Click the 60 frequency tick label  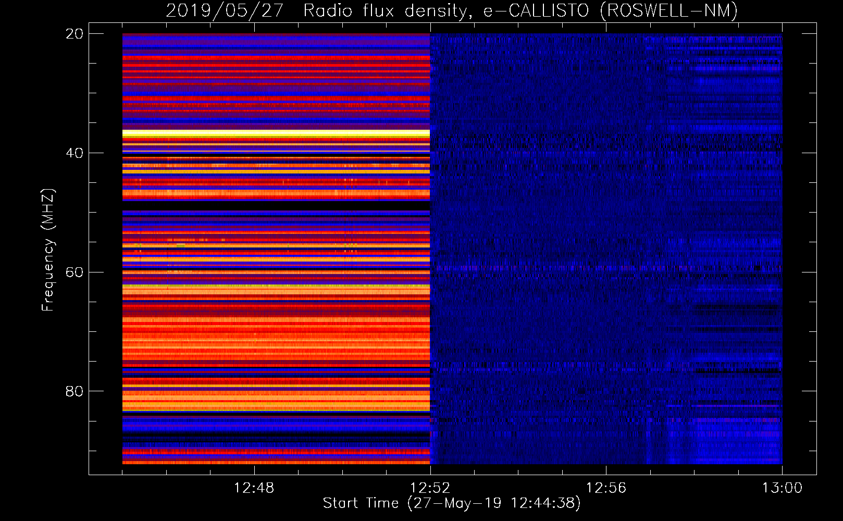coord(75,272)
